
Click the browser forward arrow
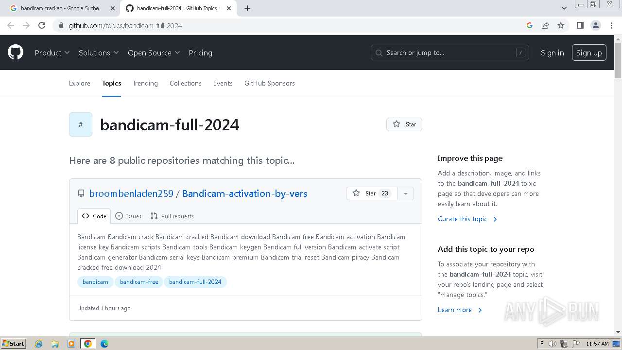coord(26,25)
